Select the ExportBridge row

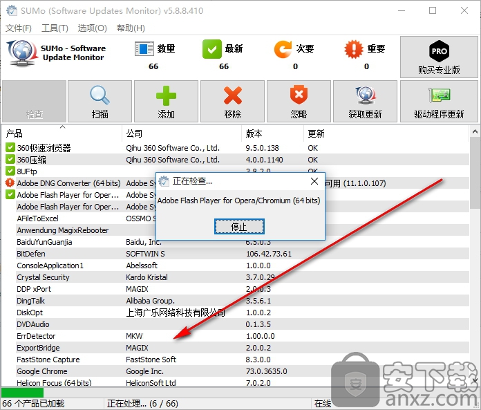point(235,348)
